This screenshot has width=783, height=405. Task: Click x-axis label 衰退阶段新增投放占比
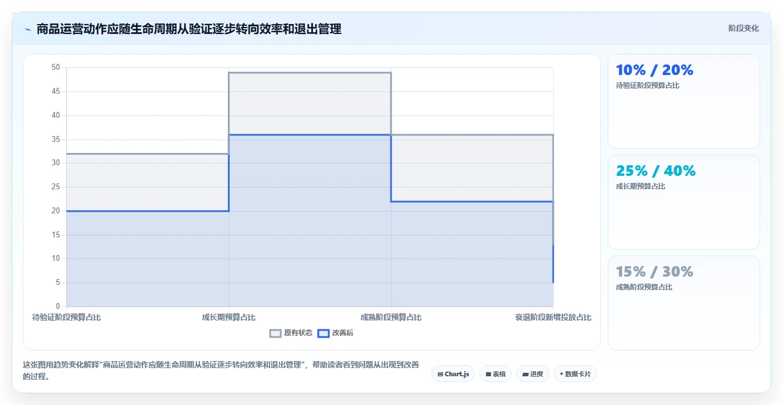point(553,318)
